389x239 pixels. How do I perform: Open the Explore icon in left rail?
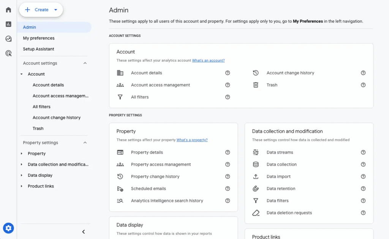click(8, 39)
